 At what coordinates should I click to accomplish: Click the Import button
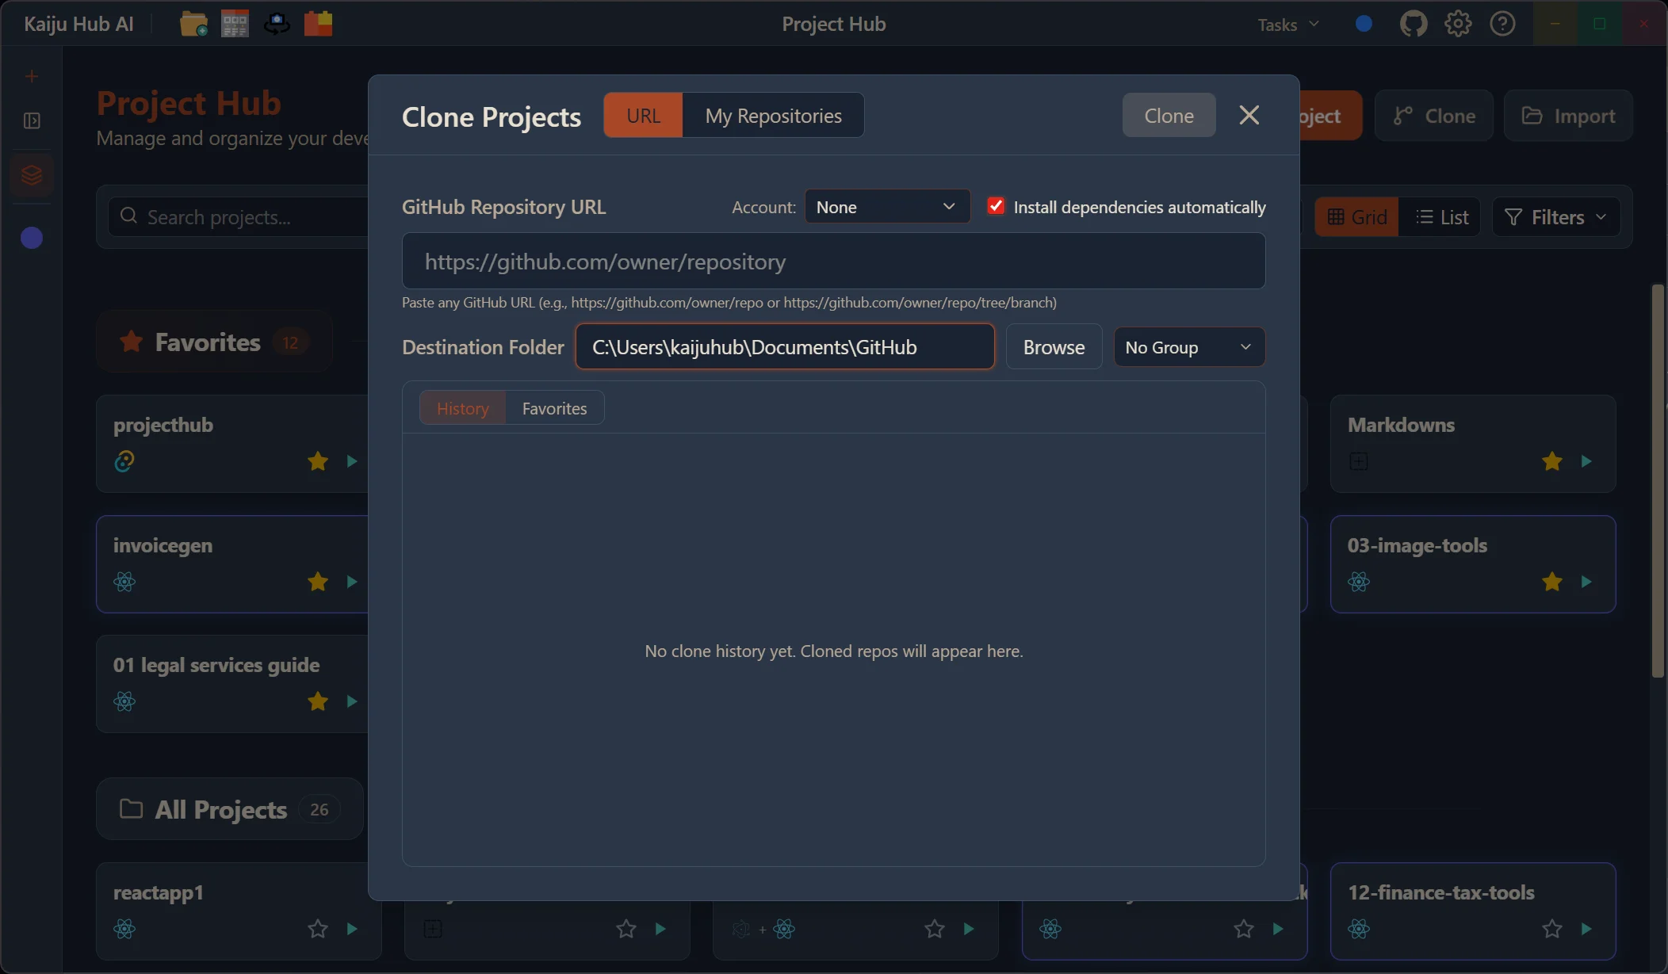pos(1568,116)
